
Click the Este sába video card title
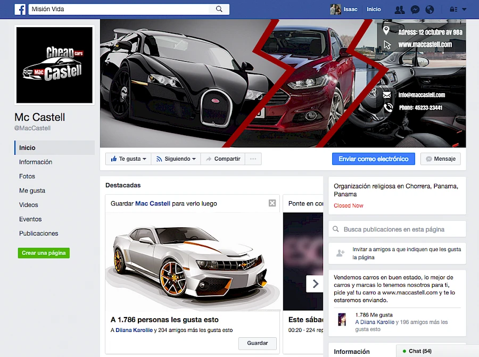(306, 320)
